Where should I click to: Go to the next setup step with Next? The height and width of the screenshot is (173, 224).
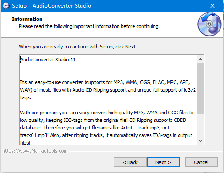163,162
